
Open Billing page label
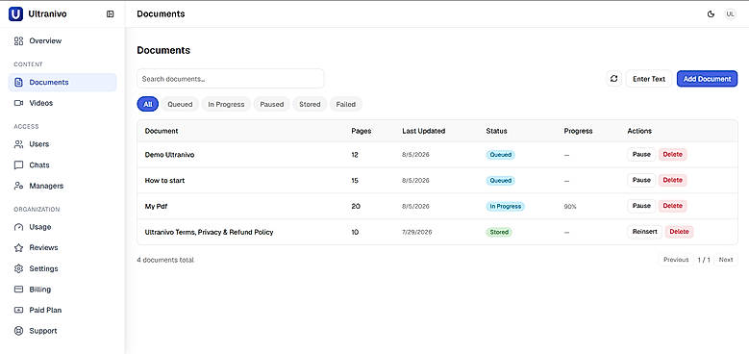click(40, 289)
